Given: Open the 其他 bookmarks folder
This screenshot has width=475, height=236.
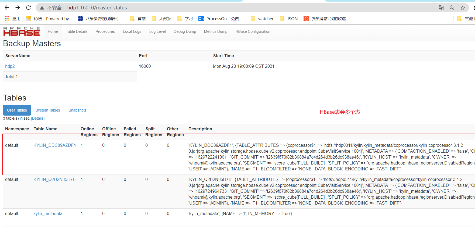Looking at the screenshot, I should coord(466,19).
